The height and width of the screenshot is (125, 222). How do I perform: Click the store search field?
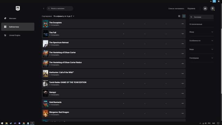pyautogui.click(x=60, y=8)
